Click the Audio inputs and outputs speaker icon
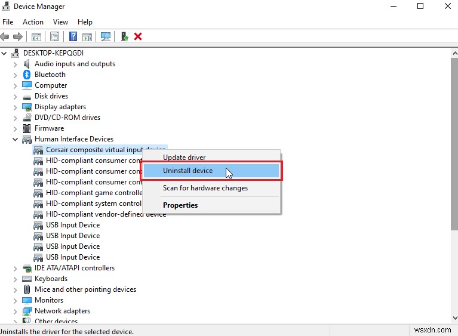 tap(27, 64)
